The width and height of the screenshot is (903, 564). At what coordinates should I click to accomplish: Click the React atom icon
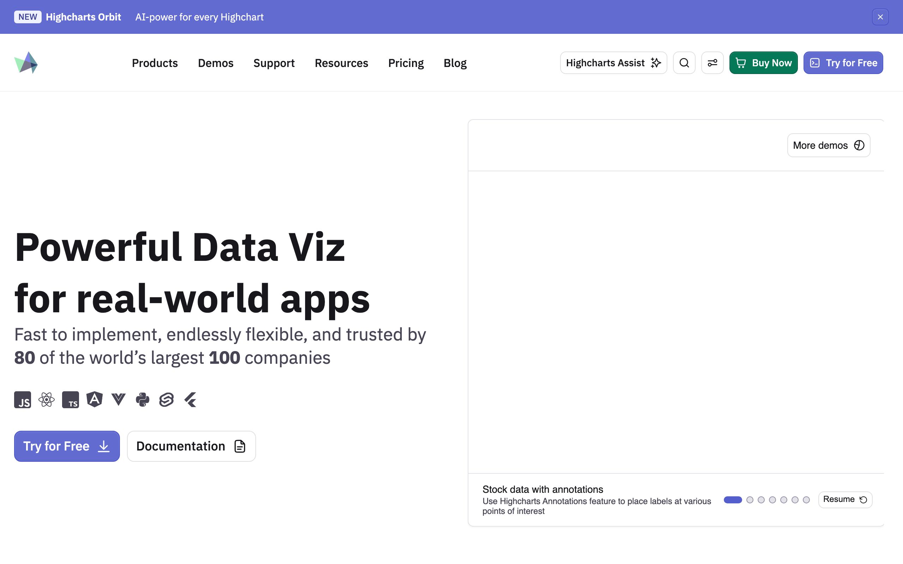pos(47,400)
